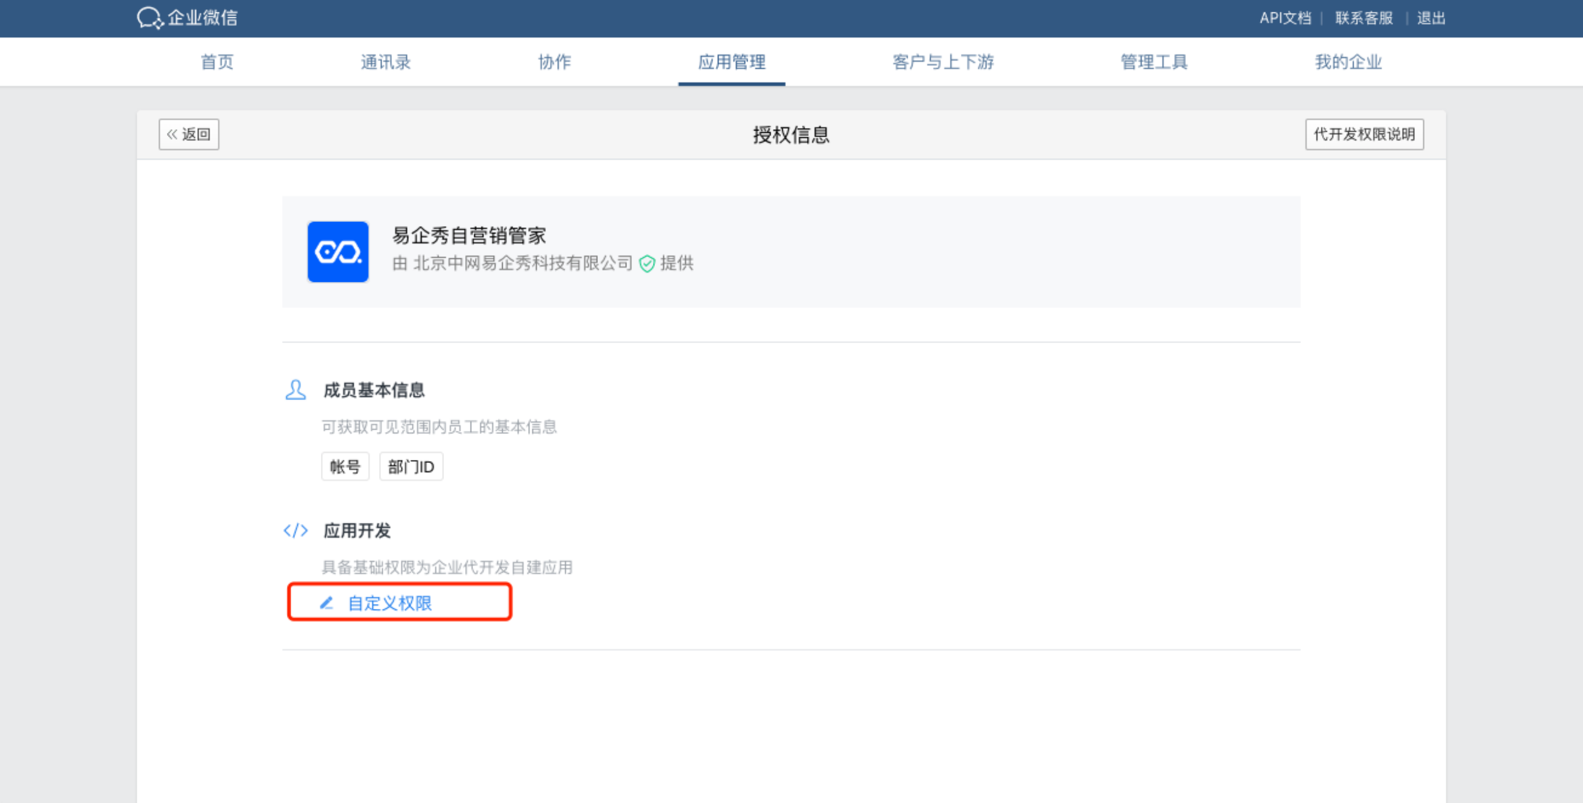The width and height of the screenshot is (1583, 803).
Task: Go to the 客户与上下游 tab
Action: tap(943, 62)
